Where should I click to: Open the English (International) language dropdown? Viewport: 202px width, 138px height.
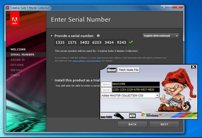161,36
